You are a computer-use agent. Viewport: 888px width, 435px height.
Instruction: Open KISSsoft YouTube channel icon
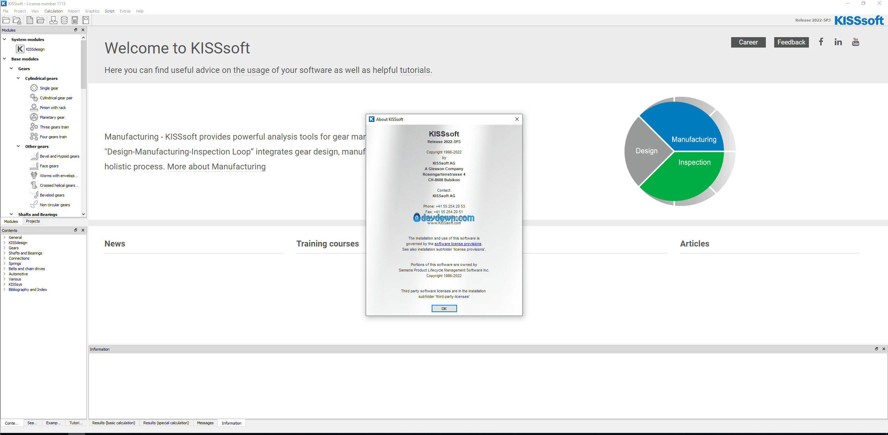(855, 42)
